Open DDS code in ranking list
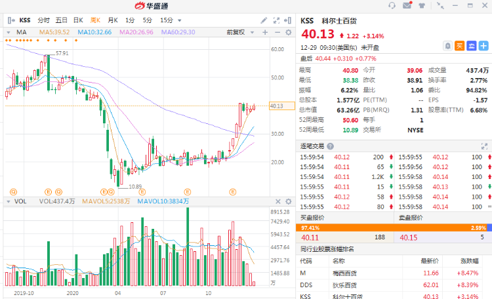This screenshot has width=492, height=299. (306, 285)
